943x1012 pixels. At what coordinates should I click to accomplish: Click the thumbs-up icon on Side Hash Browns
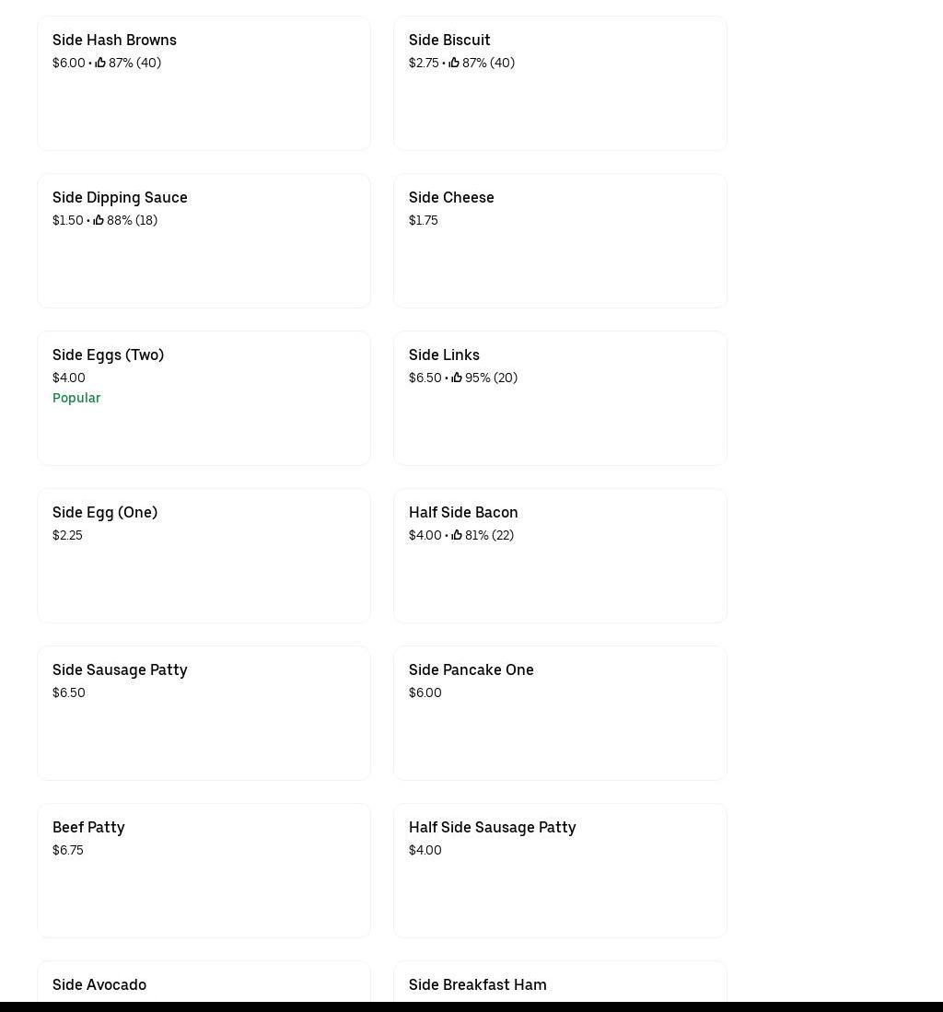tap(100, 63)
